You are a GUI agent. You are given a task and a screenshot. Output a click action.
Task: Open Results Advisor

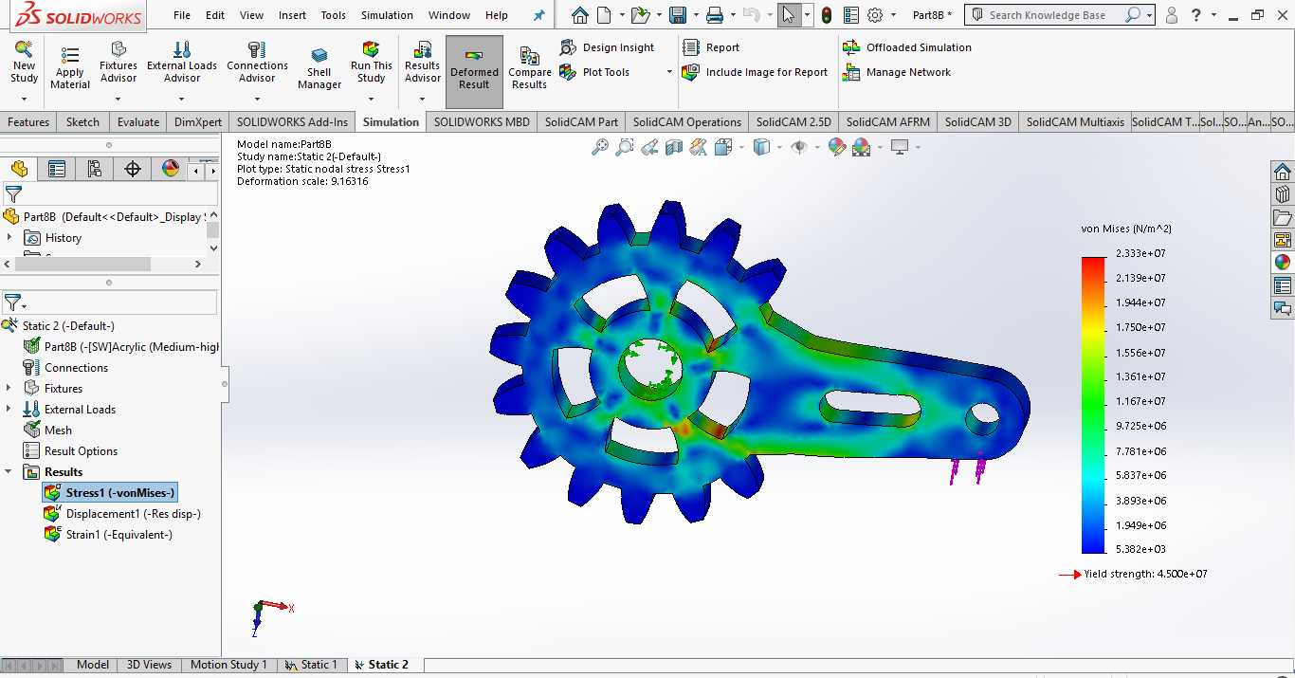(x=423, y=63)
